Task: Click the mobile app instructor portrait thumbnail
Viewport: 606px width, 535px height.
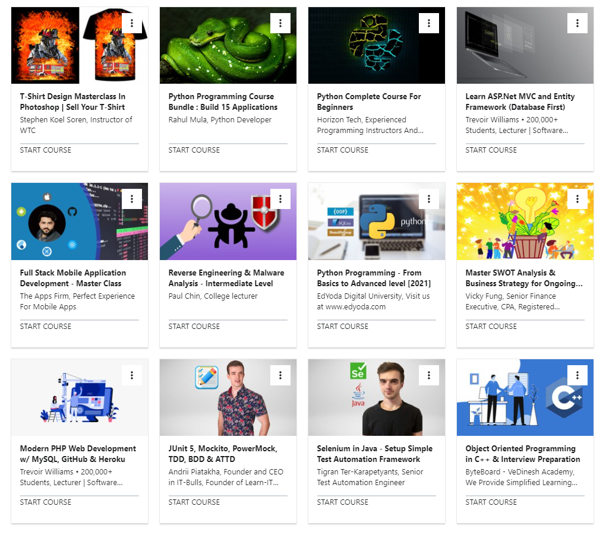Action: 80,221
